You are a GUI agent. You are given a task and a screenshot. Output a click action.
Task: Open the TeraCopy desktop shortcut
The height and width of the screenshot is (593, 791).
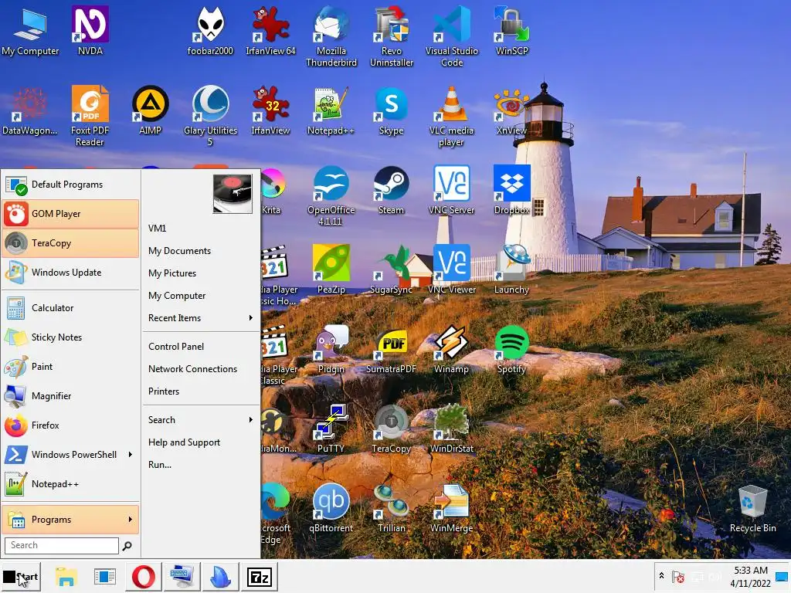coord(392,429)
